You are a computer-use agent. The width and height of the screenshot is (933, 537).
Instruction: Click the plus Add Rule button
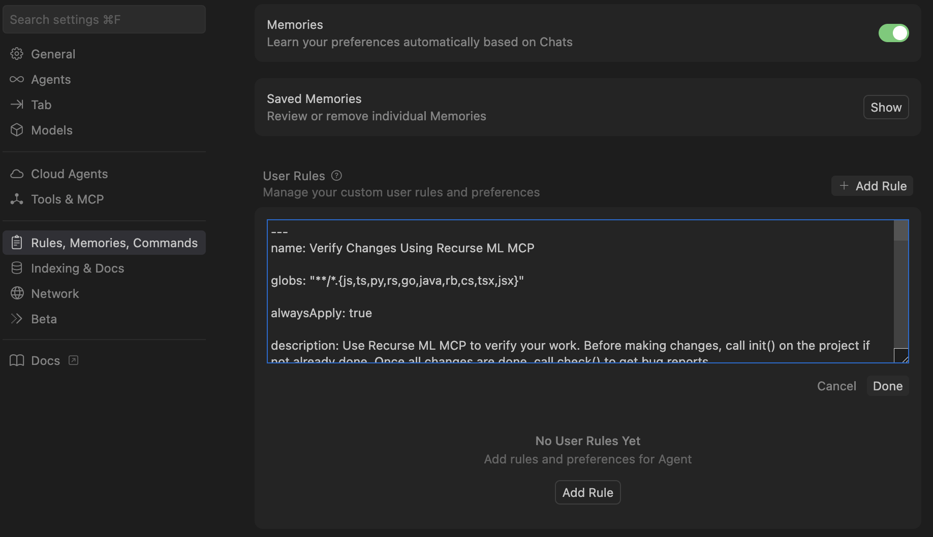tap(872, 186)
